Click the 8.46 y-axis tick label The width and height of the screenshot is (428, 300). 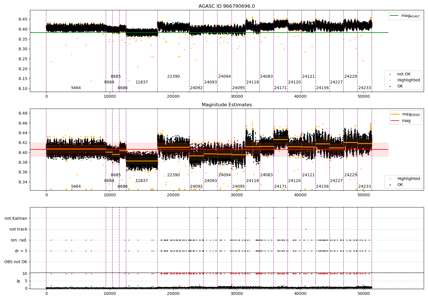23,123
